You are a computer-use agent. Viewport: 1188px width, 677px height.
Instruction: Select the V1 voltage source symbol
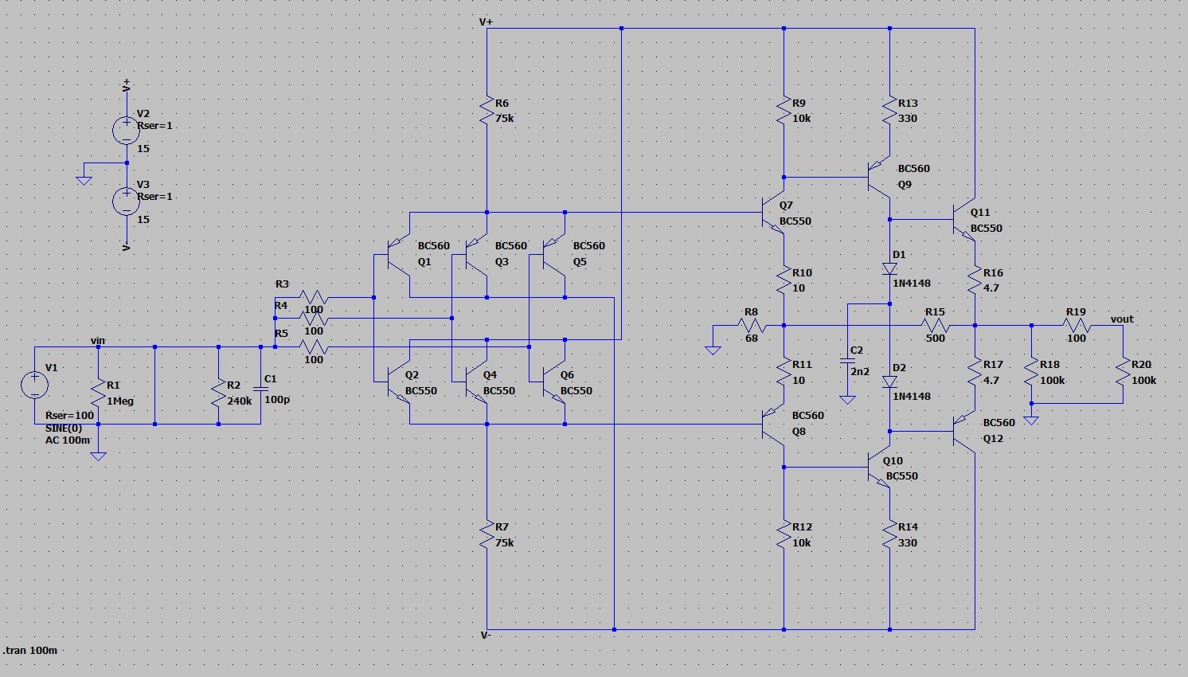pos(34,385)
